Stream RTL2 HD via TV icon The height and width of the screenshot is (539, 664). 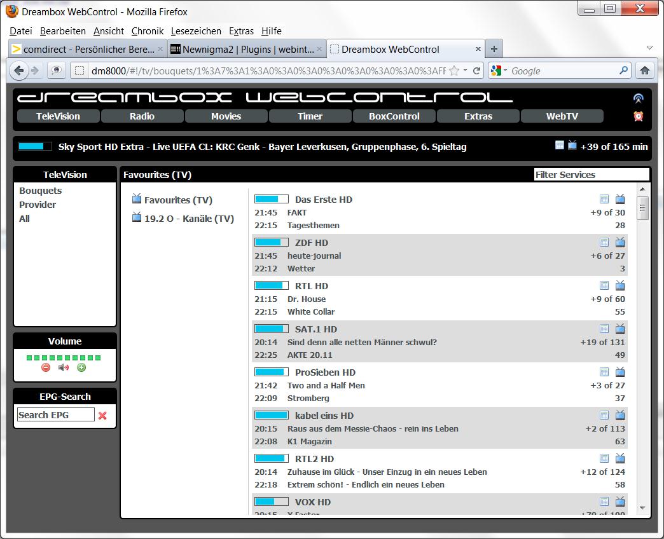[x=620, y=458]
